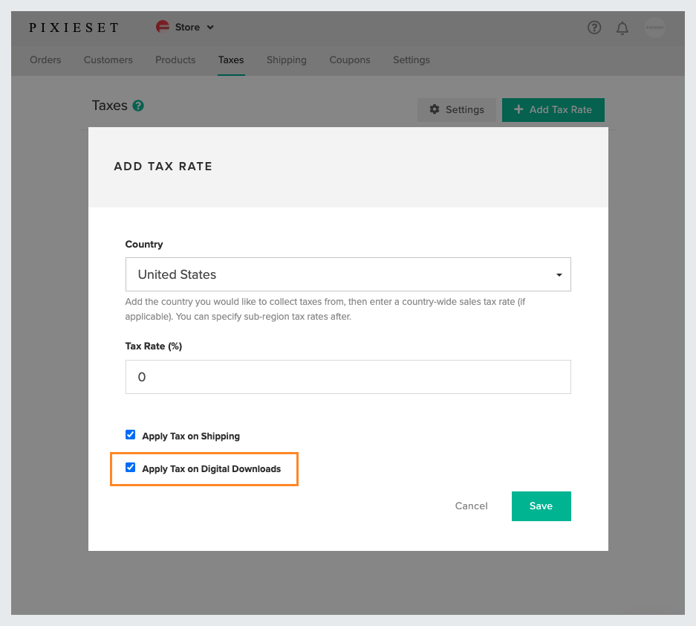This screenshot has height=626, width=696.
Task: Uncheck Apply Tax on Shipping
Action: pos(130,434)
